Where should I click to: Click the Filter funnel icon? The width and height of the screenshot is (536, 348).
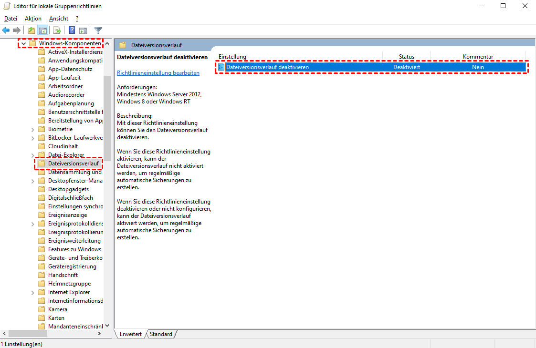pos(98,31)
